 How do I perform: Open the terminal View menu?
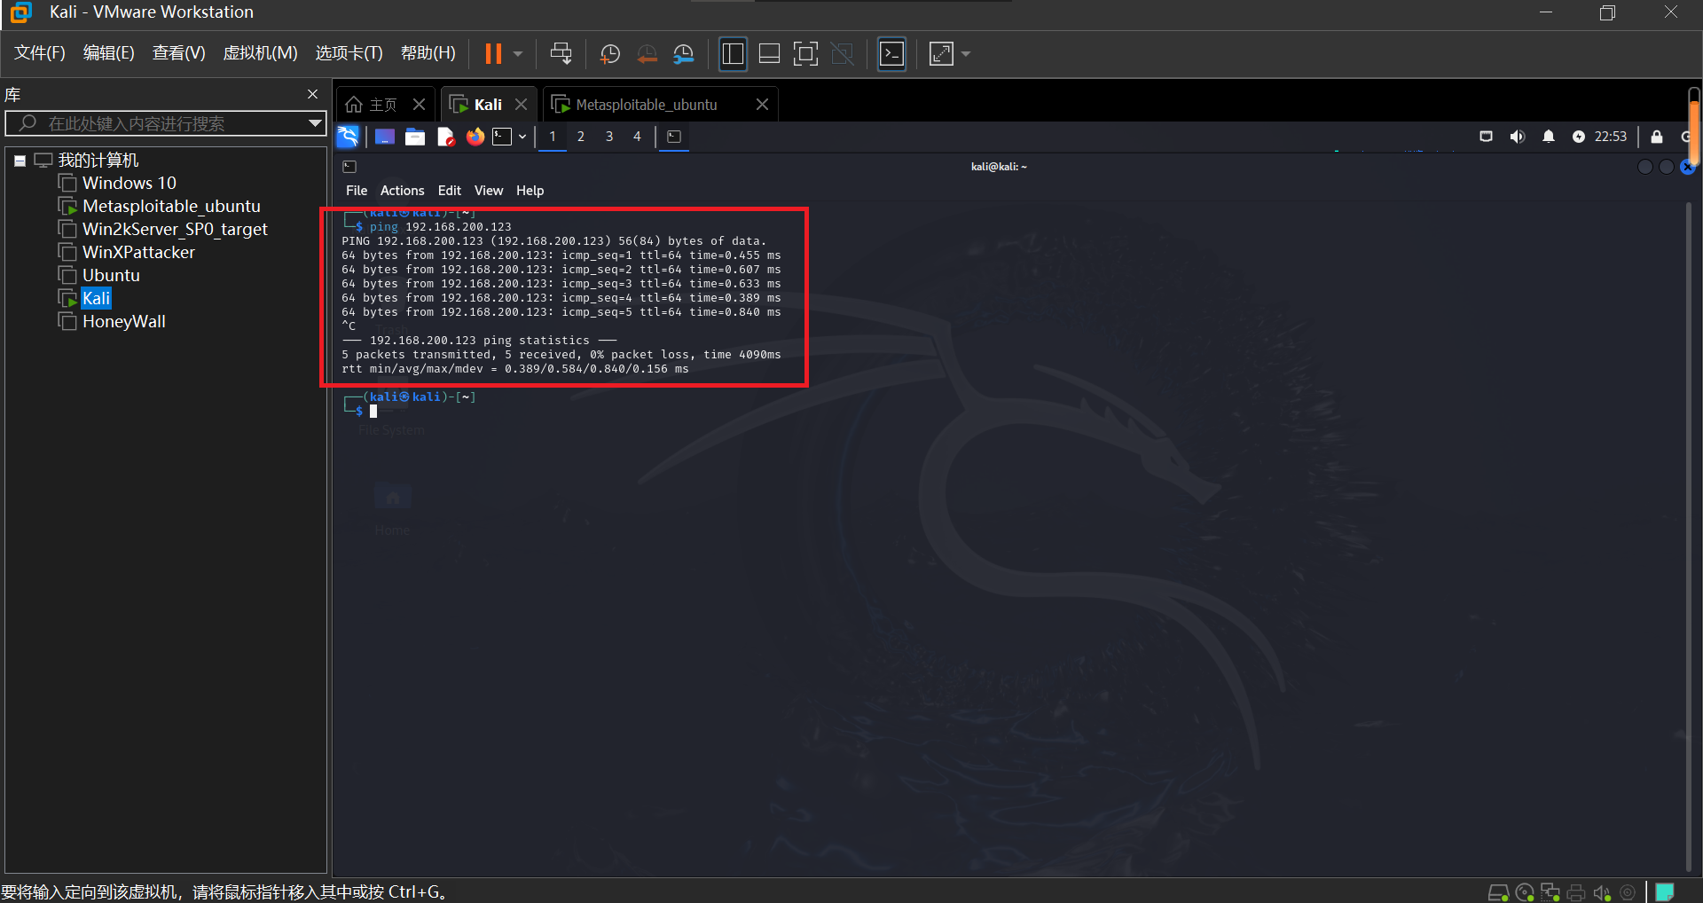coord(489,191)
